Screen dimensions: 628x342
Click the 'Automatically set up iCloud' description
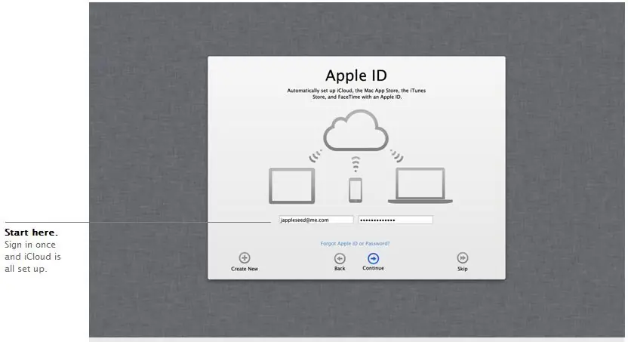[x=356, y=94]
